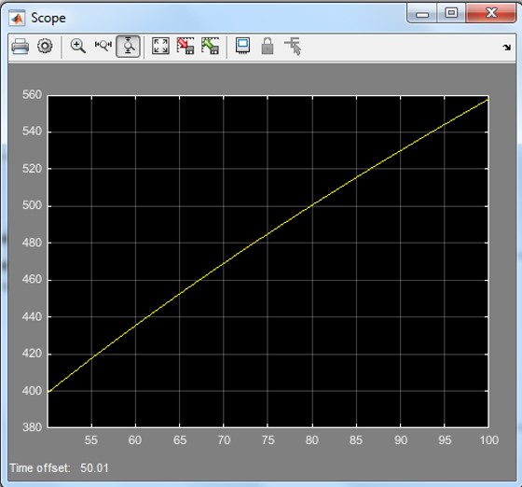Click x-axis label 90
The width and height of the screenshot is (522, 487).
401,440
